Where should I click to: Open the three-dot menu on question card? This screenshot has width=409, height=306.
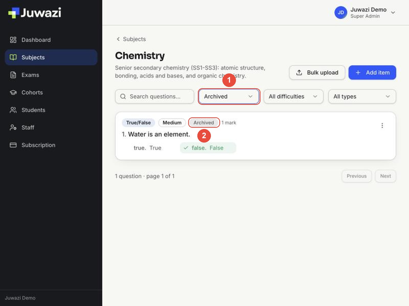(382, 125)
